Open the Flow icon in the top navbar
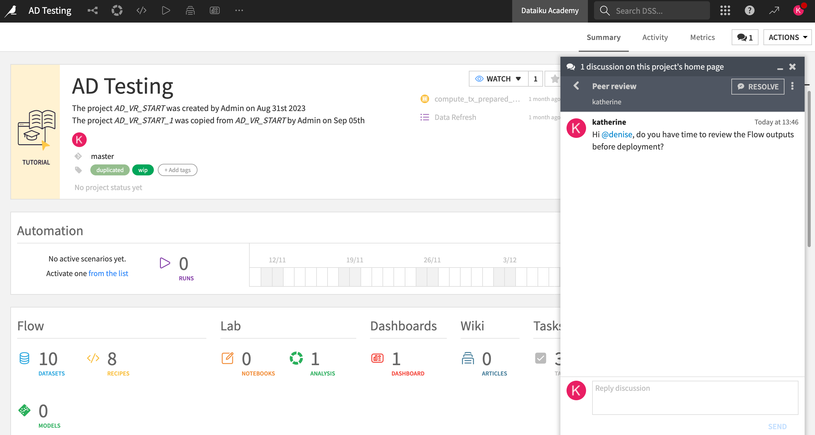Screen dimensions: 815x435 (x=92, y=10)
